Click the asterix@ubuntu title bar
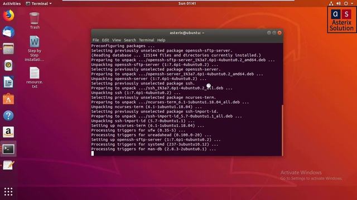Viewport: 357px width, 200px height. pos(187,33)
